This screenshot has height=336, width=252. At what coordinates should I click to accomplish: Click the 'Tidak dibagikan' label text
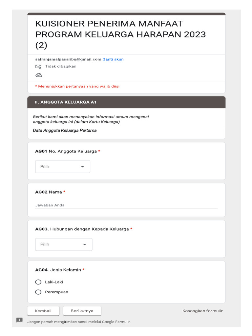(x=60, y=66)
